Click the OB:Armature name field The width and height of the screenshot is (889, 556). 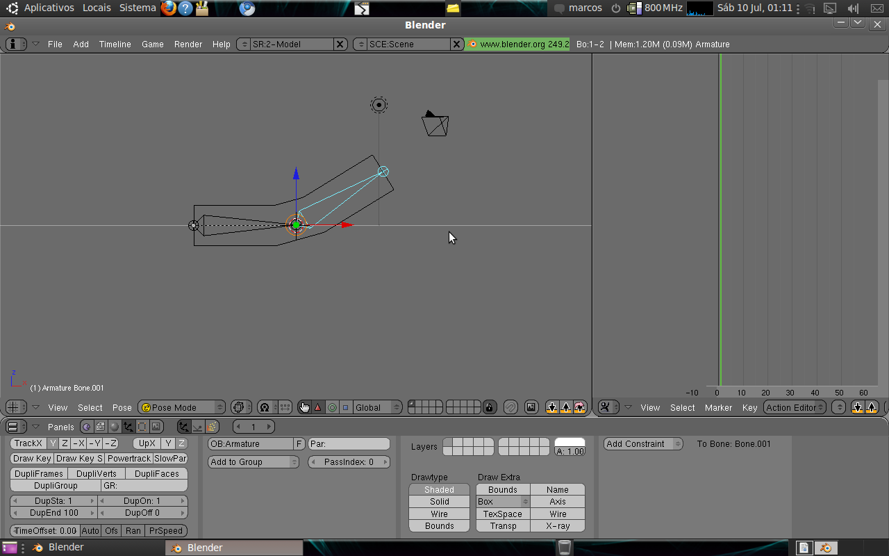pos(250,443)
